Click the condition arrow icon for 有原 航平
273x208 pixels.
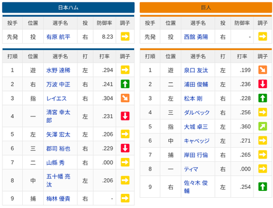pyautogui.click(x=125, y=36)
